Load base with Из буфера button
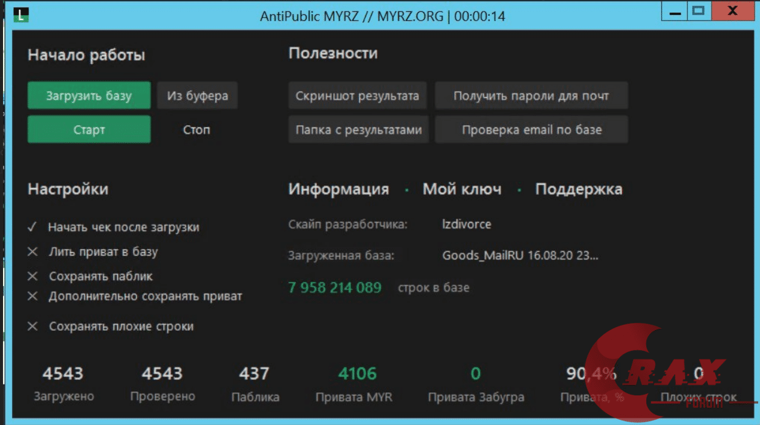760x425 pixels. coord(197,96)
